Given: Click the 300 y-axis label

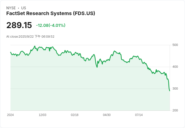Looking at the screenshot, I should pyautogui.click(x=175, y=89).
